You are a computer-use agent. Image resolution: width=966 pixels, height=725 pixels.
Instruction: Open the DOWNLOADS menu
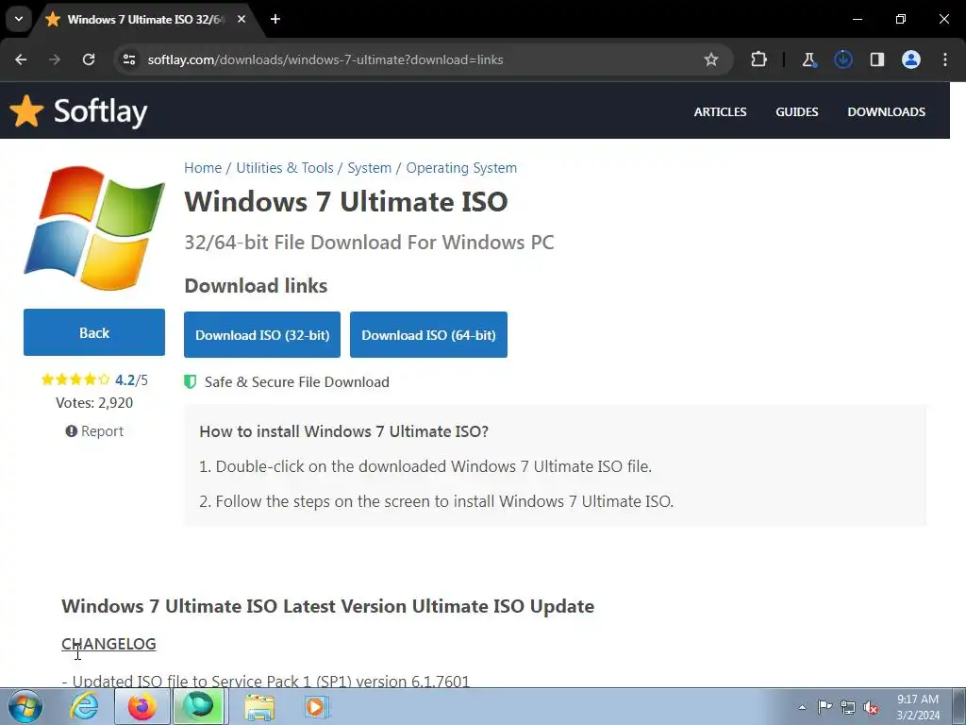[886, 112]
